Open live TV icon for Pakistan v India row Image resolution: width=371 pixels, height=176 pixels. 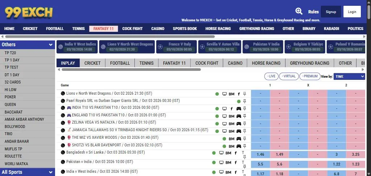[221, 163]
